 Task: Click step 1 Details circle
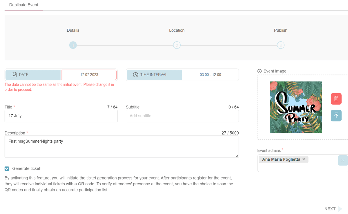[x=73, y=45]
